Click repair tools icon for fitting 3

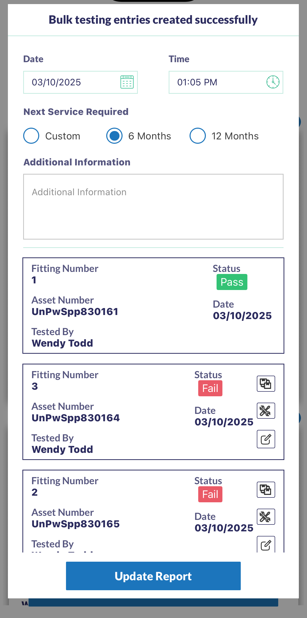[x=266, y=411]
